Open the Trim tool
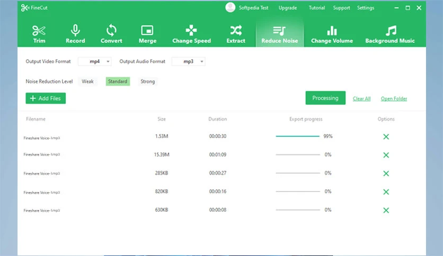Viewport: 443px width, 256px height. [x=39, y=34]
